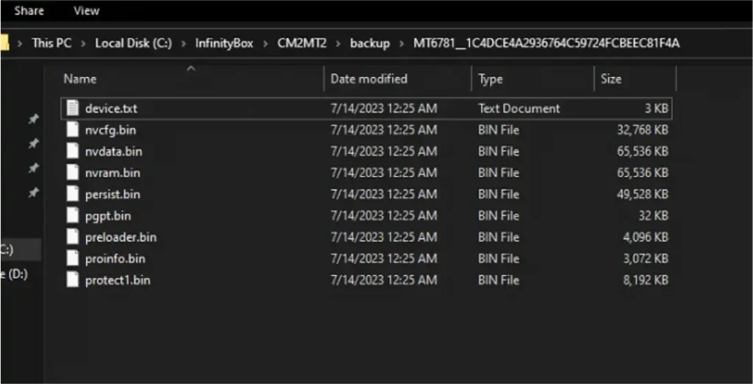The image size is (753, 384).
Task: Open the View ribbon tab
Action: click(87, 10)
